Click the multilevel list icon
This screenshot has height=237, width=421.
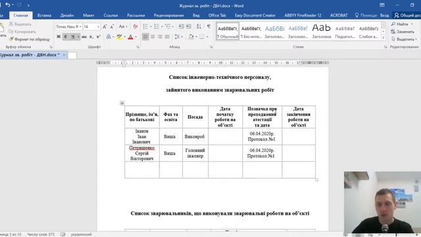click(x=168, y=26)
